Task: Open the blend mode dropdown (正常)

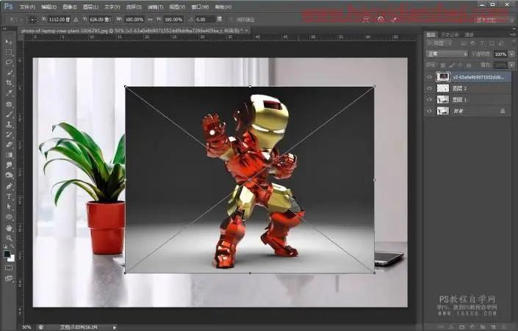Action: [x=447, y=54]
